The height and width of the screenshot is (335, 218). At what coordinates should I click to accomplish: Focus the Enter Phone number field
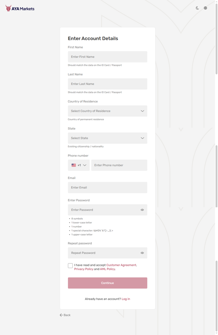click(x=119, y=165)
